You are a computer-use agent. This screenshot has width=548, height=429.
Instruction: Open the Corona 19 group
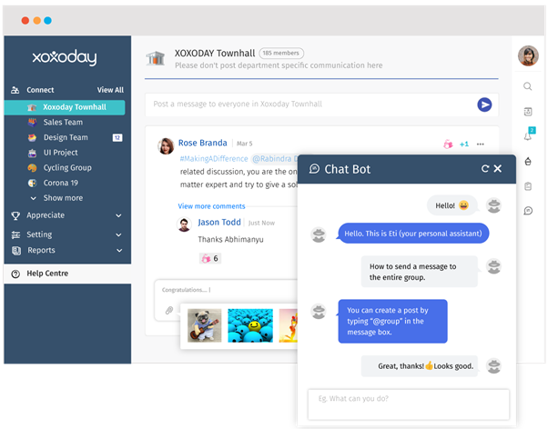point(60,183)
